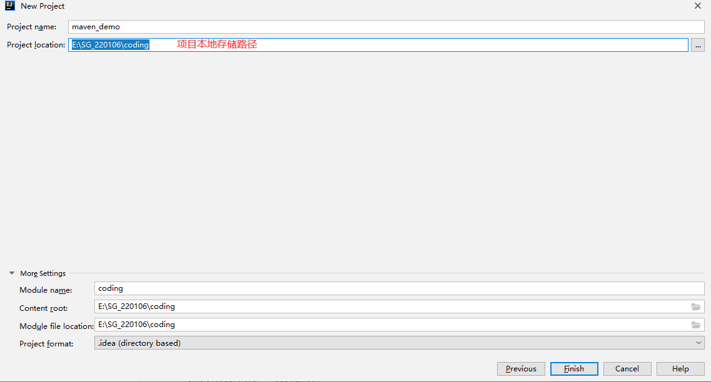Focus the Project location path field
Image resolution: width=711 pixels, height=382 pixels.
click(378, 45)
